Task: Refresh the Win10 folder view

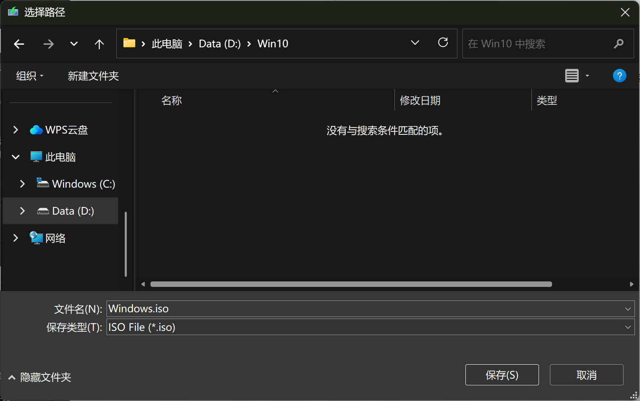Action: [x=443, y=43]
